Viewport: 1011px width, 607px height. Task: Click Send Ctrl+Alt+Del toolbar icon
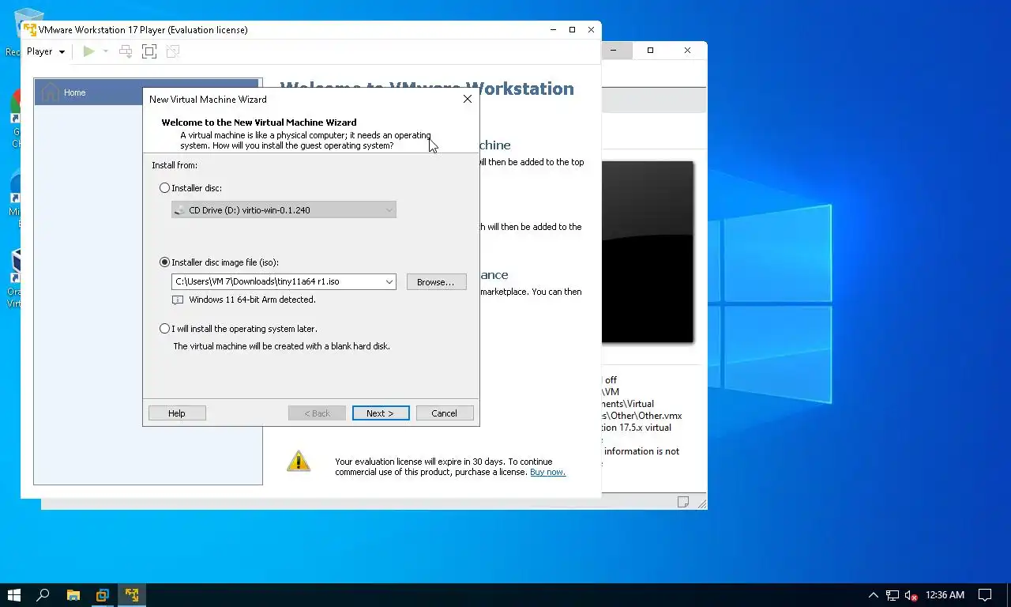[125, 51]
